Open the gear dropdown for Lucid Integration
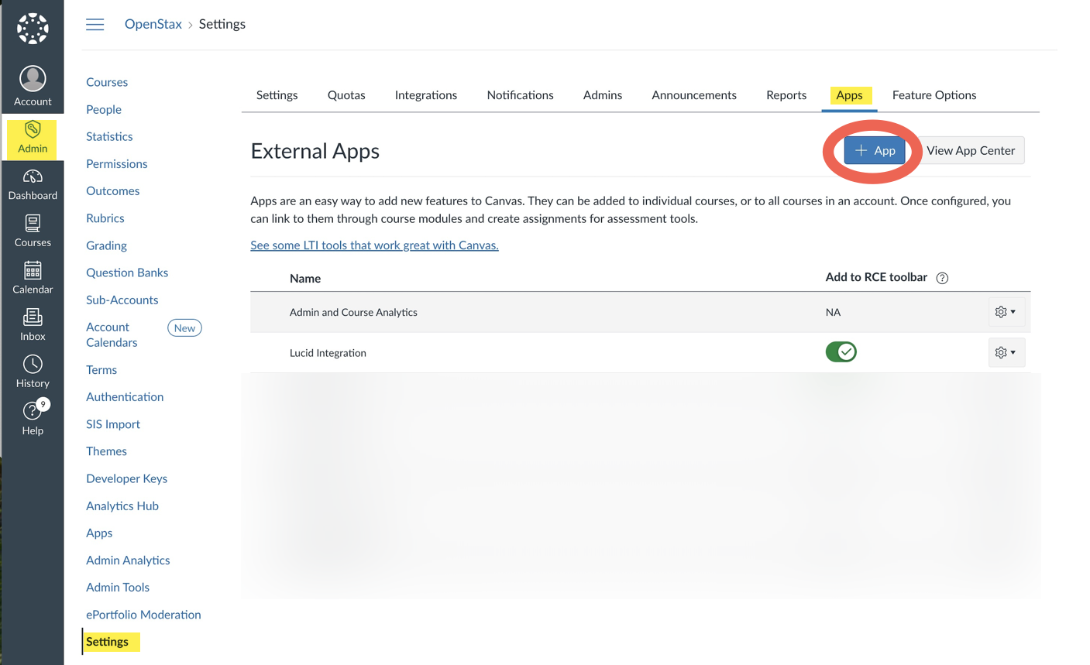1090x665 pixels. point(1006,352)
